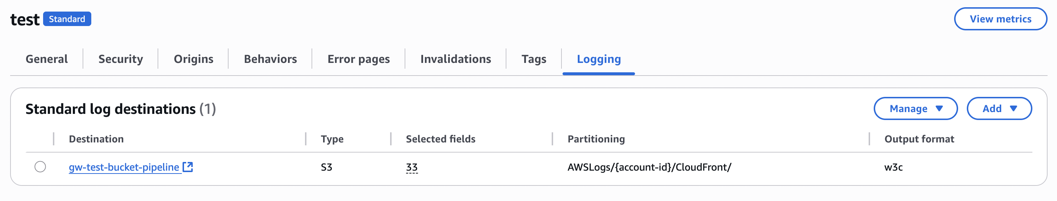The width and height of the screenshot is (1057, 201).
Task: Open the Security tab
Action: (x=121, y=59)
